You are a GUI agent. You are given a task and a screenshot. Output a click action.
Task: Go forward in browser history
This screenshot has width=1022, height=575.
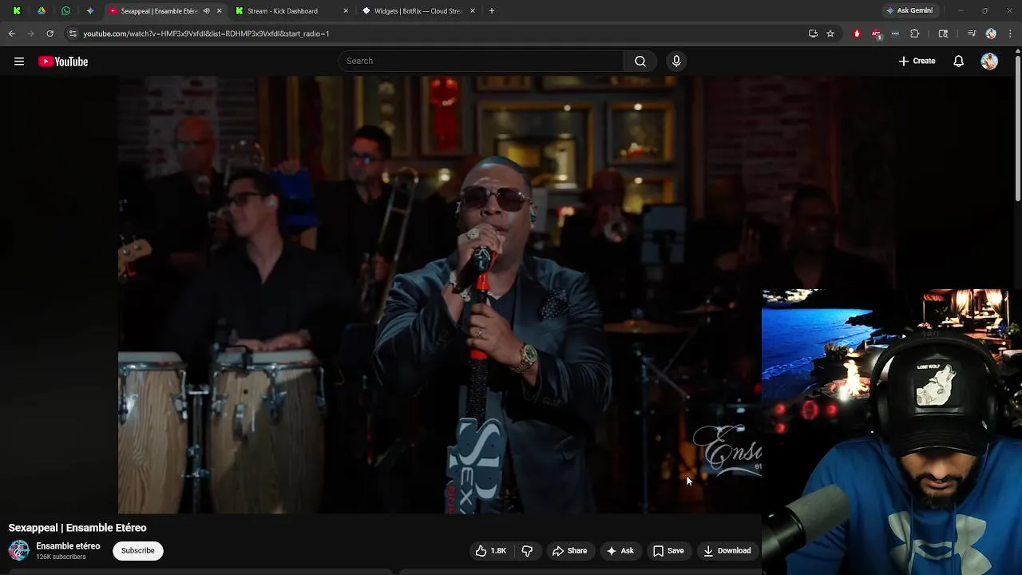[x=31, y=34]
